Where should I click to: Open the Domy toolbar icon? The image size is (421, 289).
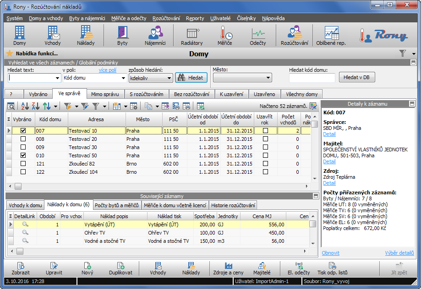point(20,35)
